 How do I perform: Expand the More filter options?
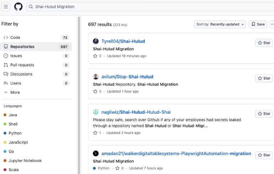pyautogui.click(x=37, y=92)
